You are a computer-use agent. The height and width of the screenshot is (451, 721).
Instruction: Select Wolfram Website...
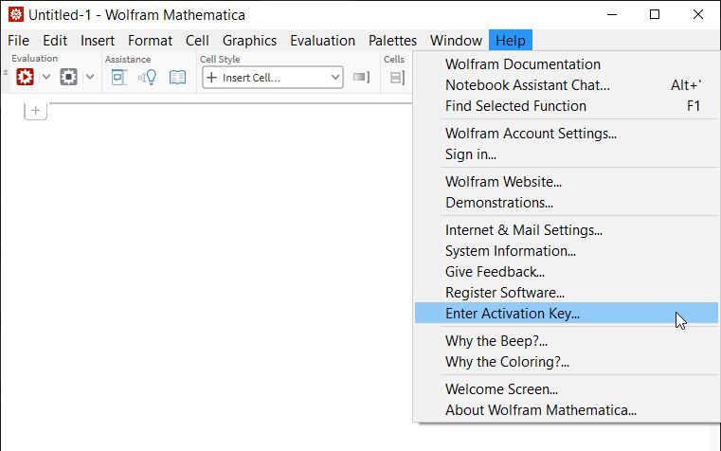[567, 182]
